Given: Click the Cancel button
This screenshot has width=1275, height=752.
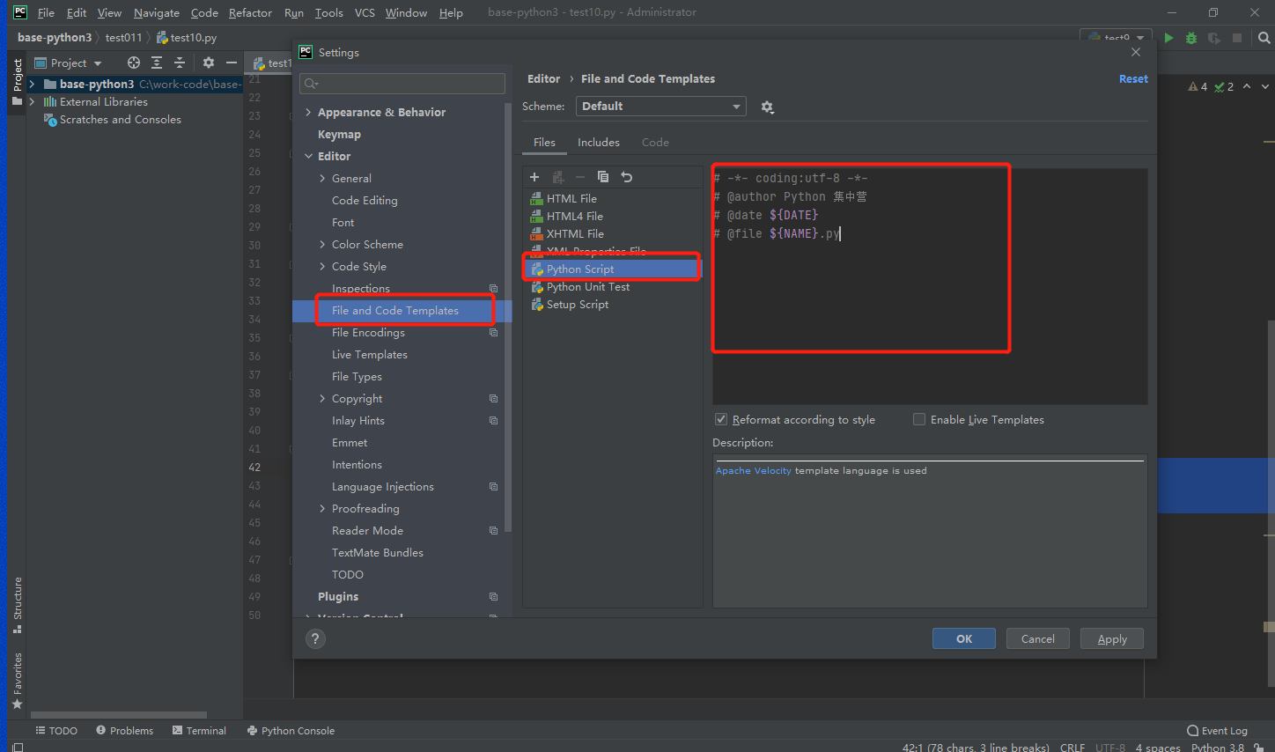Looking at the screenshot, I should (1038, 639).
